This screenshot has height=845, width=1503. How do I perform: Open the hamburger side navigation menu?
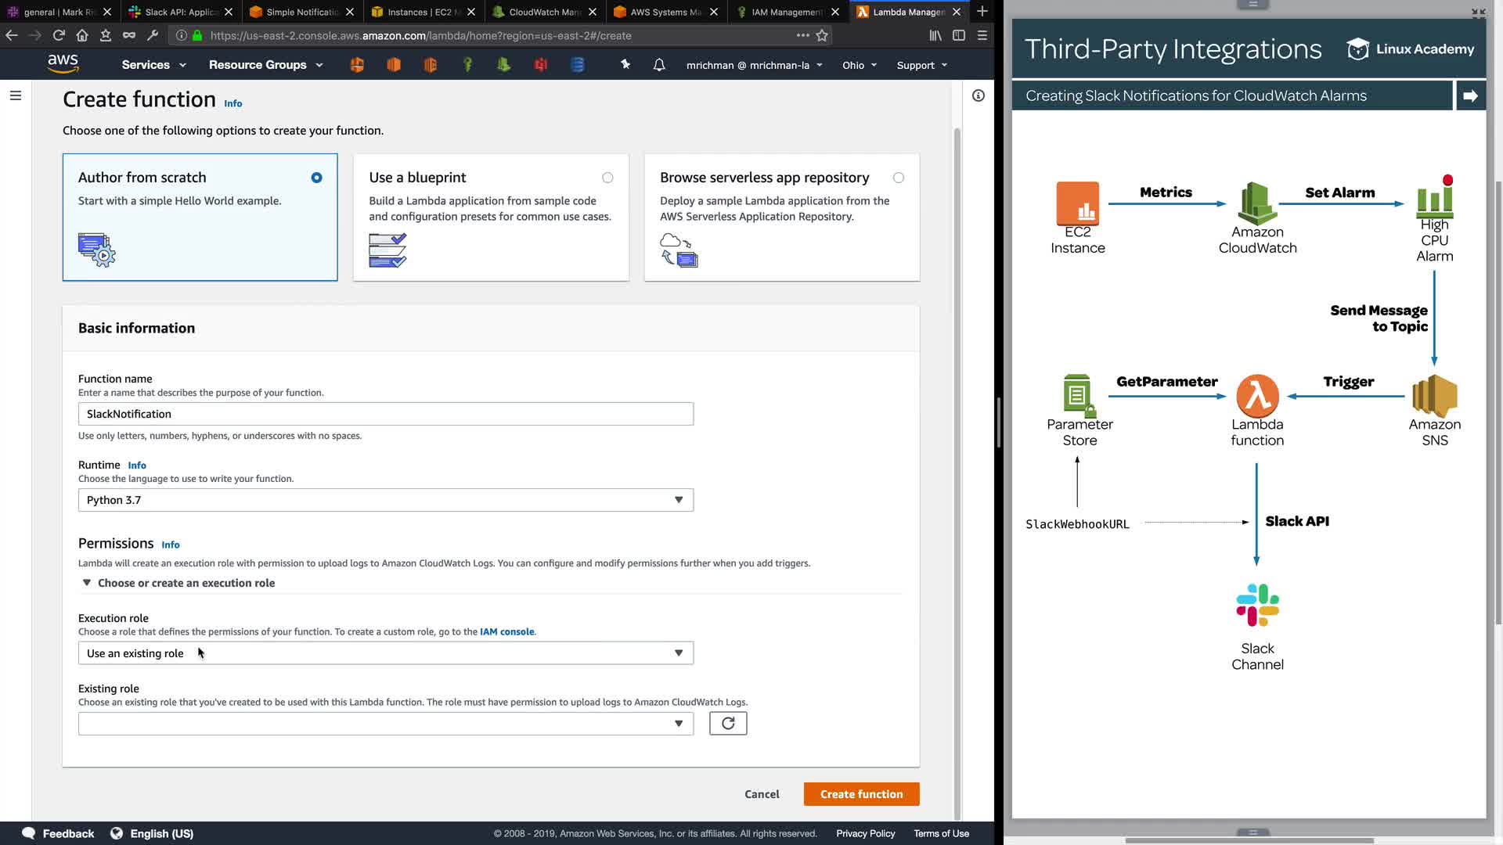click(16, 95)
